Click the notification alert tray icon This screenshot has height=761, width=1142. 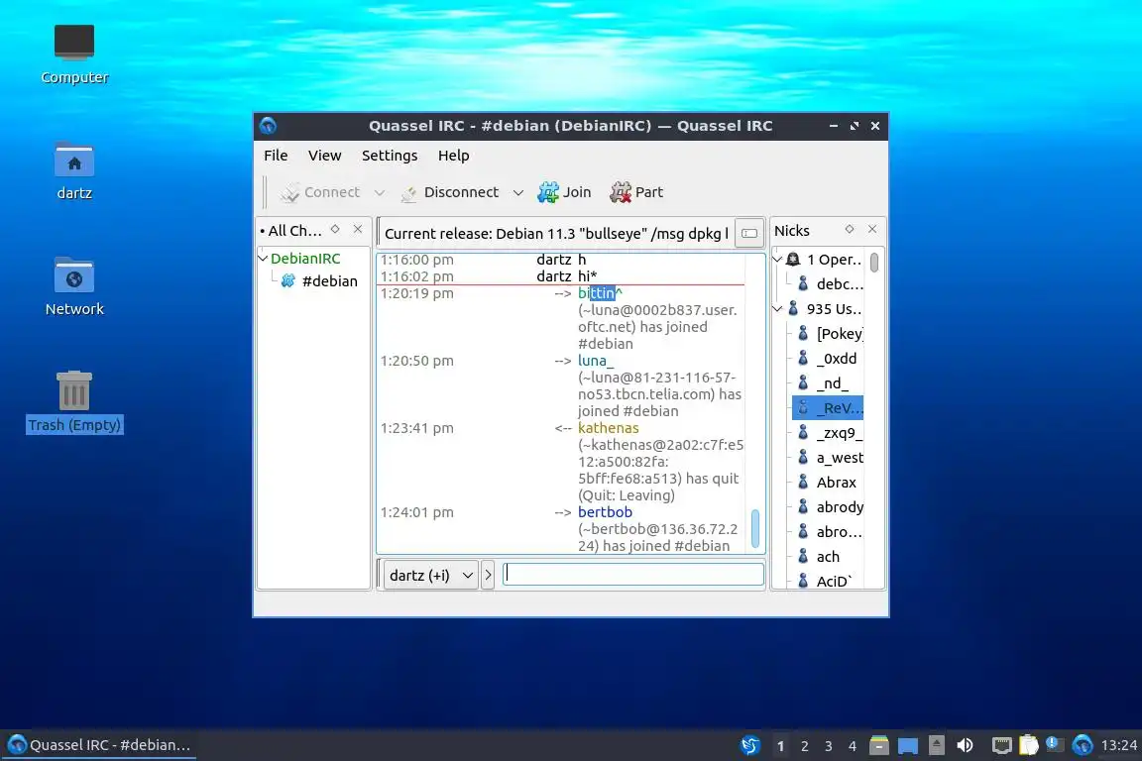coord(1054,744)
